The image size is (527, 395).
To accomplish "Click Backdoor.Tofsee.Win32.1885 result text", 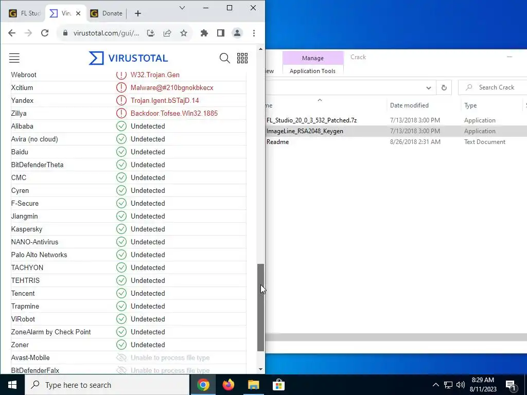I will click(x=174, y=113).
